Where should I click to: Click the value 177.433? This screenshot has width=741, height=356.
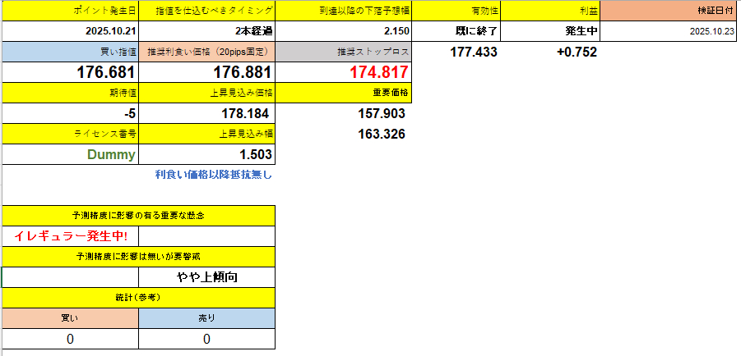point(473,52)
